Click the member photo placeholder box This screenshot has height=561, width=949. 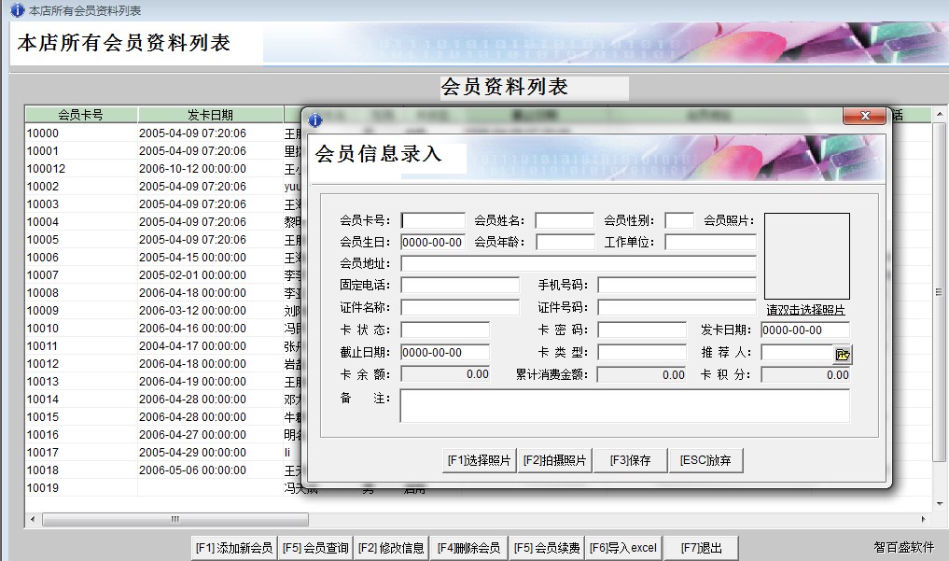point(807,256)
